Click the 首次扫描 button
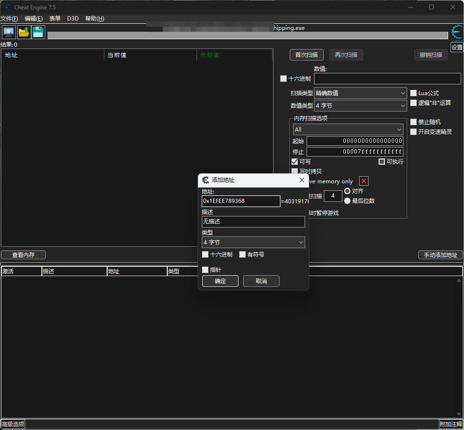464x430 pixels. [x=307, y=55]
